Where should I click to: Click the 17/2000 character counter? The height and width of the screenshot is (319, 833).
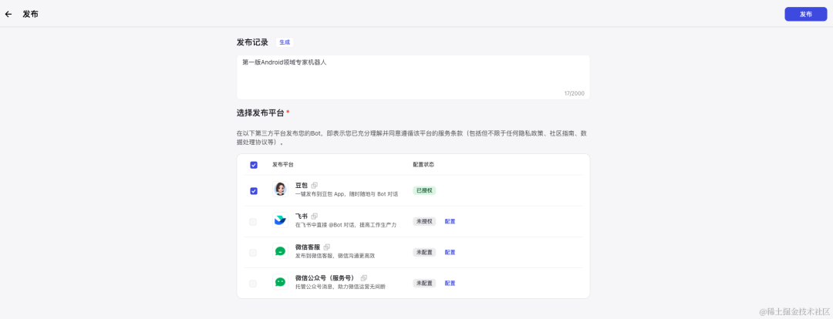[x=575, y=93]
